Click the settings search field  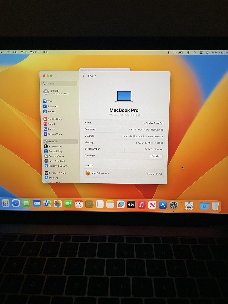tap(59, 83)
